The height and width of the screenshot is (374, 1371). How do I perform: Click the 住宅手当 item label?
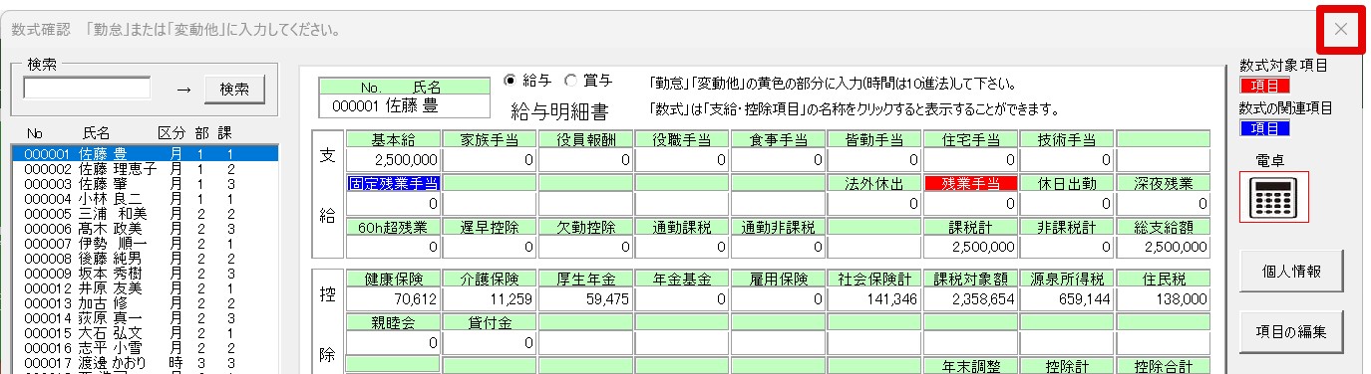[x=971, y=139]
